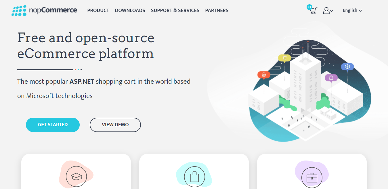Click the red basket pin in illustration
The height and width of the screenshot is (189, 388).
click(264, 75)
